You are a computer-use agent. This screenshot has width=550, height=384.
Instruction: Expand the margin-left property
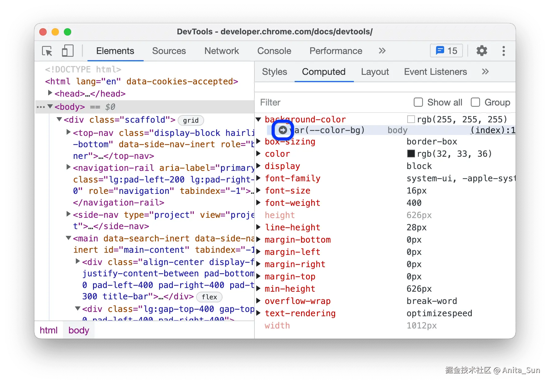click(x=258, y=252)
